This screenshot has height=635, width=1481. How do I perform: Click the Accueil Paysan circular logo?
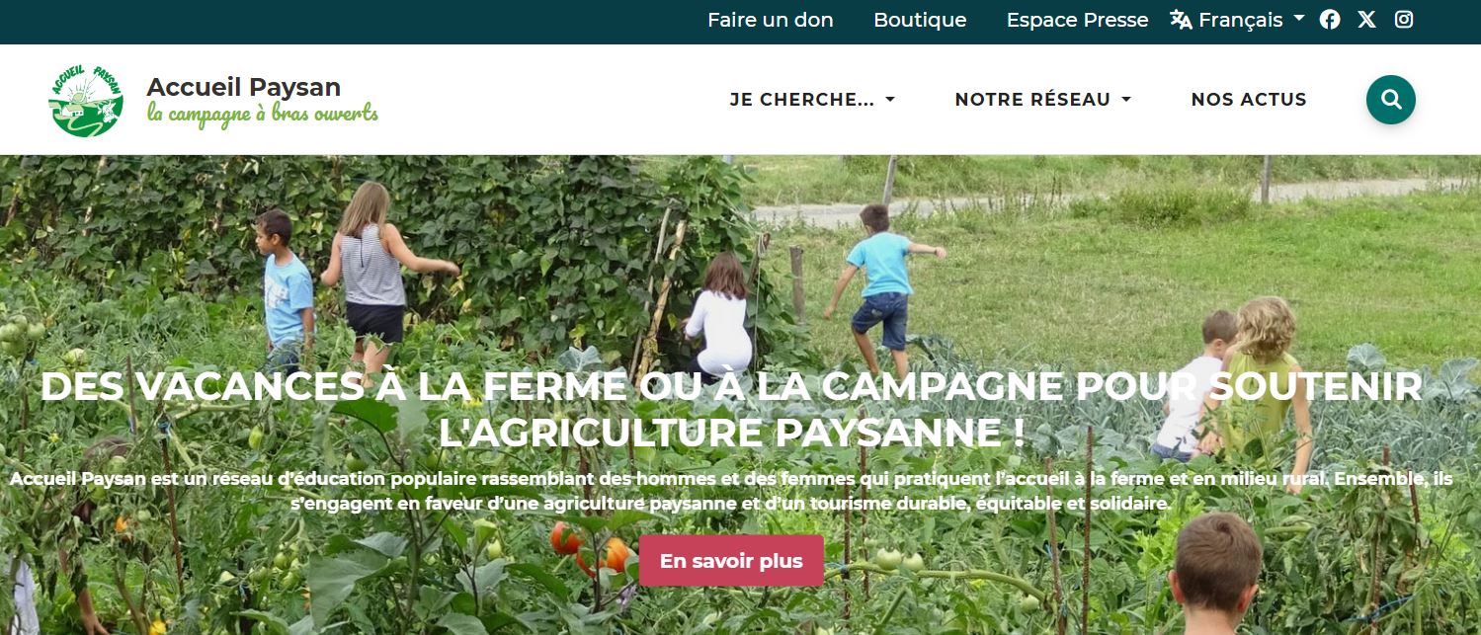pyautogui.click(x=86, y=100)
